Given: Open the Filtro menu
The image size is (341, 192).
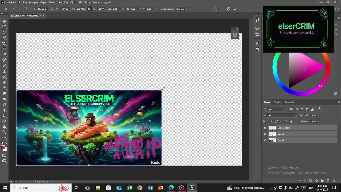Looking at the screenshot, I should click(73, 2).
